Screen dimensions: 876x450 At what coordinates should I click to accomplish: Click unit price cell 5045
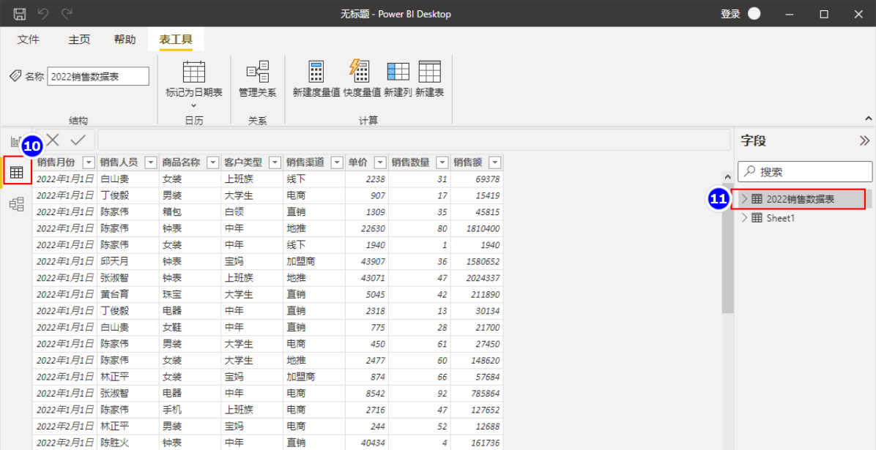coord(366,294)
